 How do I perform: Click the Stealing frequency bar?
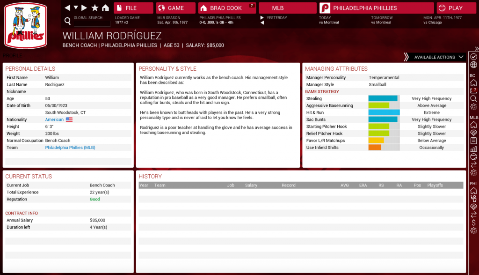click(x=384, y=98)
